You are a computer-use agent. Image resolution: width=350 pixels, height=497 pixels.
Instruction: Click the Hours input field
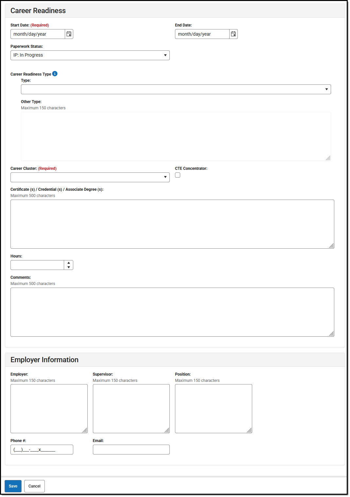coord(37,265)
